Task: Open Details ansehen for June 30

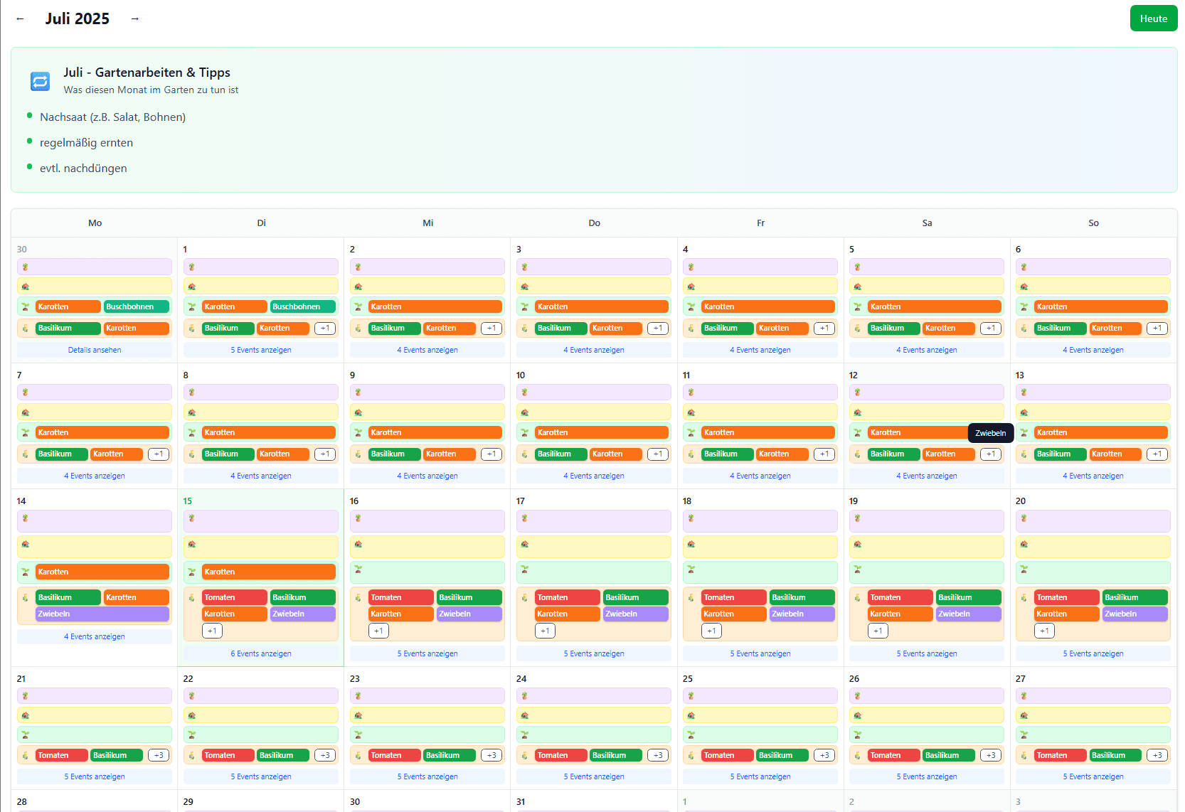Action: 95,350
